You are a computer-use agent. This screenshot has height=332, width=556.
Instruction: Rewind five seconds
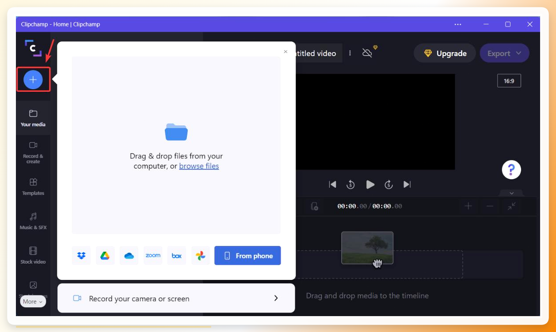click(351, 185)
